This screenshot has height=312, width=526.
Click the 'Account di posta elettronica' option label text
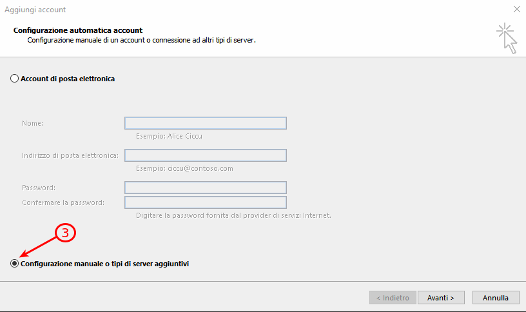pos(68,79)
